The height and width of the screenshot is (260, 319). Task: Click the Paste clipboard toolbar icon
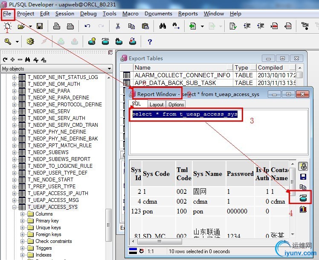145,26
